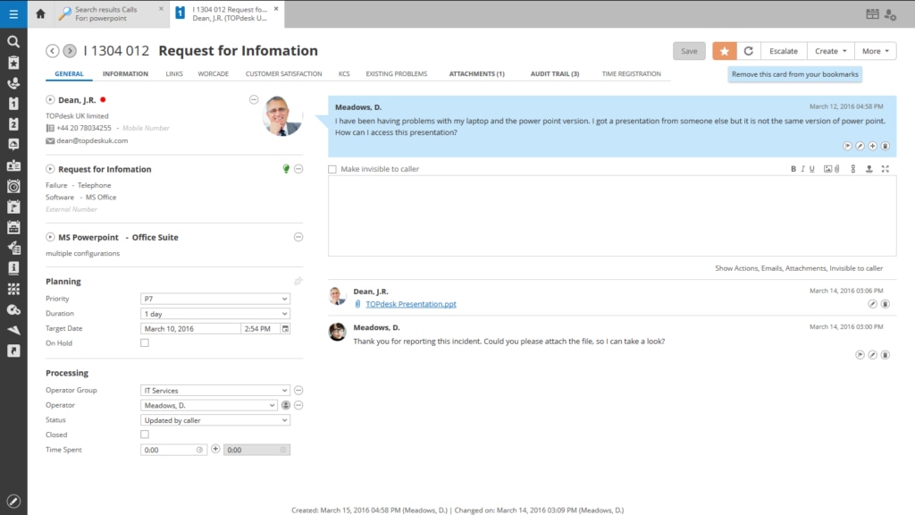
Task: Refresh the incident card
Action: point(749,51)
